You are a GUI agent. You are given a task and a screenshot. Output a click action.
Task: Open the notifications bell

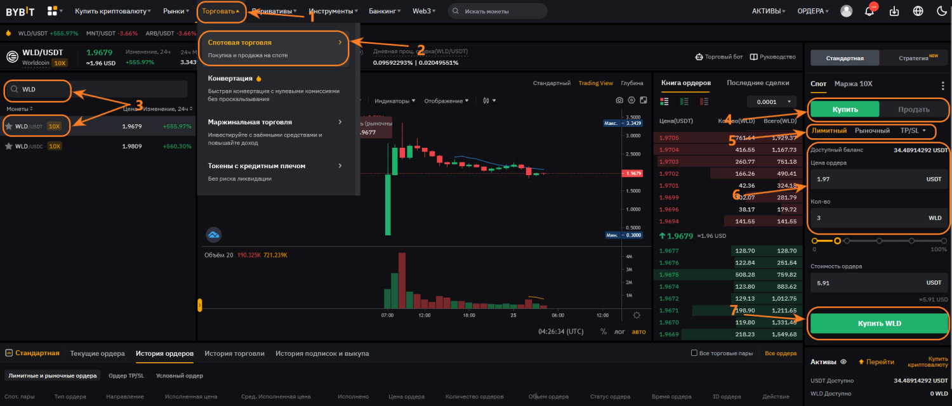pos(869,11)
